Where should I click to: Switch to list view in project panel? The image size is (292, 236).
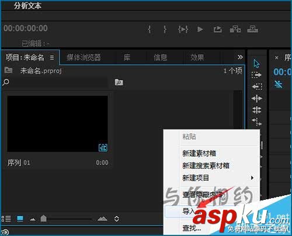(x=6, y=219)
